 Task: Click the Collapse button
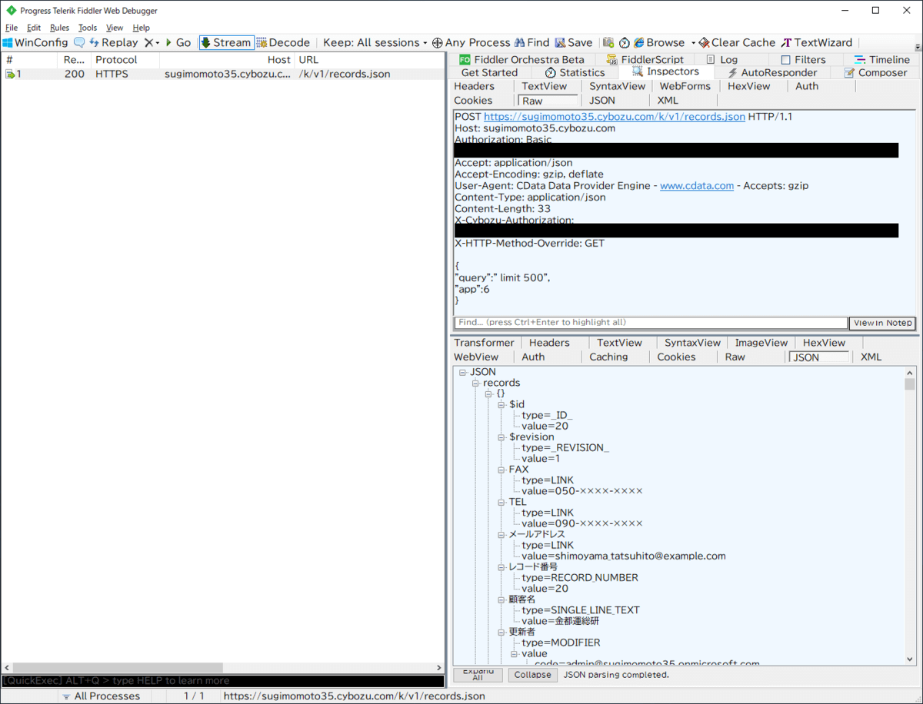pyautogui.click(x=533, y=675)
